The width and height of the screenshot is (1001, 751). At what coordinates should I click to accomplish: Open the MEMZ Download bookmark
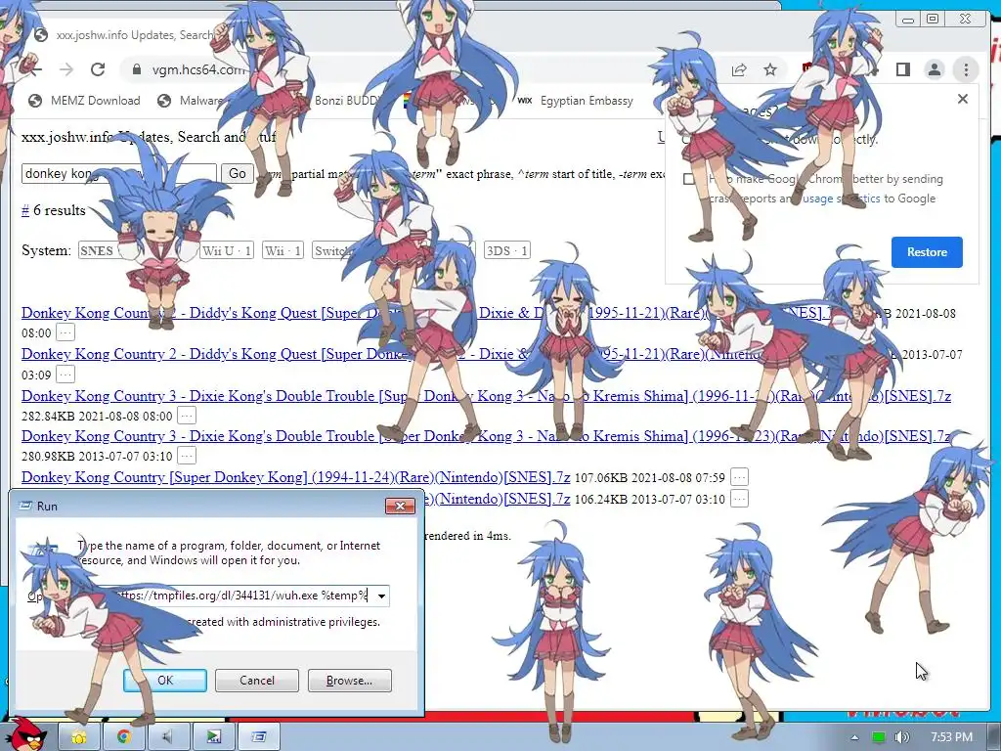(x=84, y=101)
